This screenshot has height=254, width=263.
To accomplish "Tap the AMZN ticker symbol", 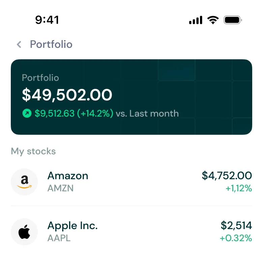I will [x=60, y=188].
